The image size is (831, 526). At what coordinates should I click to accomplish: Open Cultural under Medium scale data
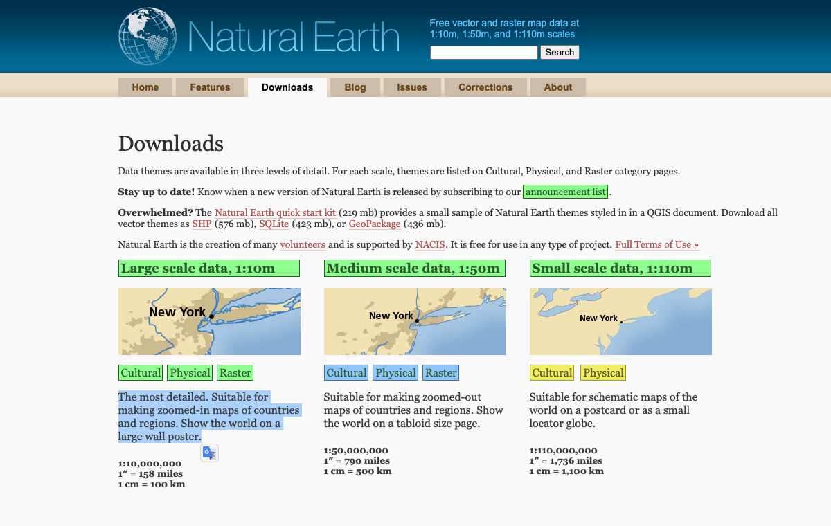346,373
